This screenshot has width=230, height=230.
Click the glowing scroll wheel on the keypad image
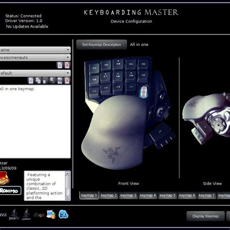144,92
